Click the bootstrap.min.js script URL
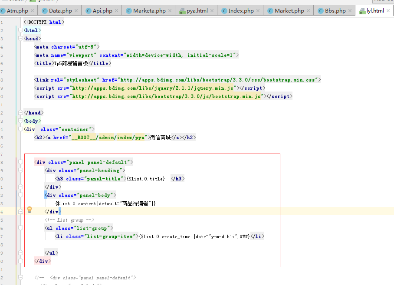The width and height of the screenshot is (394, 285). [x=167, y=96]
